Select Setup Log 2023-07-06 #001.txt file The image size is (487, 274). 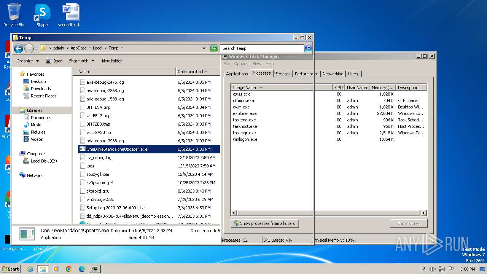[116, 208]
